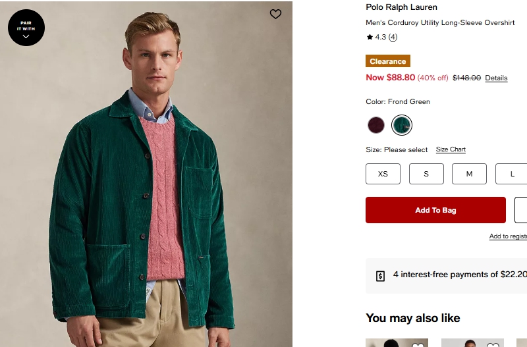
Task: Open the Polo Ralph Lauren brand link
Action: tap(401, 7)
